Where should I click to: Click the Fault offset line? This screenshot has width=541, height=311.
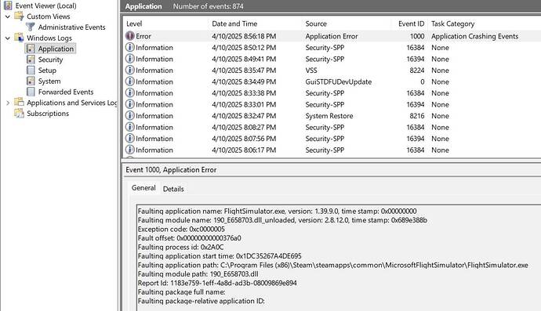point(190,238)
